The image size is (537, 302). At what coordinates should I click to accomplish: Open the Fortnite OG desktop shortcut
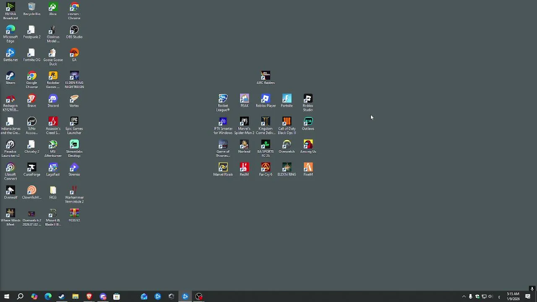tap(32, 55)
